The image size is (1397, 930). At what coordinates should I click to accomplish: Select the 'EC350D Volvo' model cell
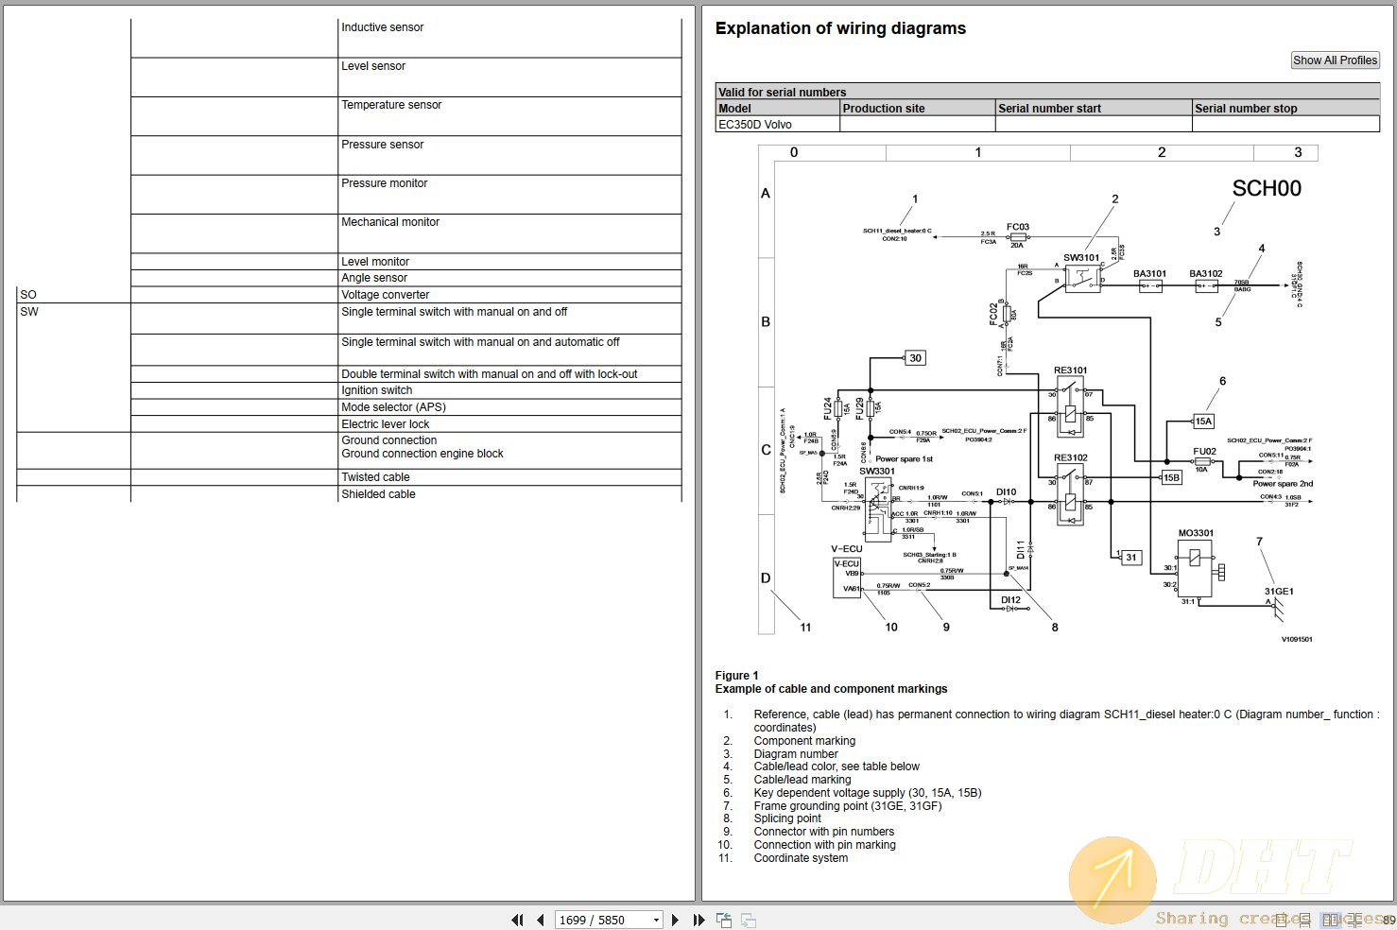click(778, 124)
